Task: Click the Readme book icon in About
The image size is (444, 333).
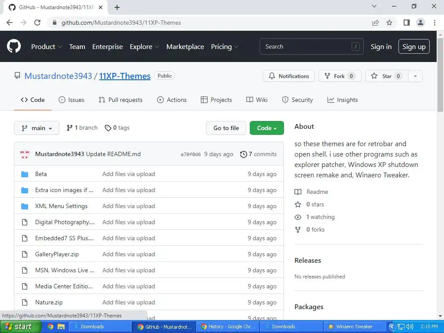Action: pyautogui.click(x=298, y=192)
